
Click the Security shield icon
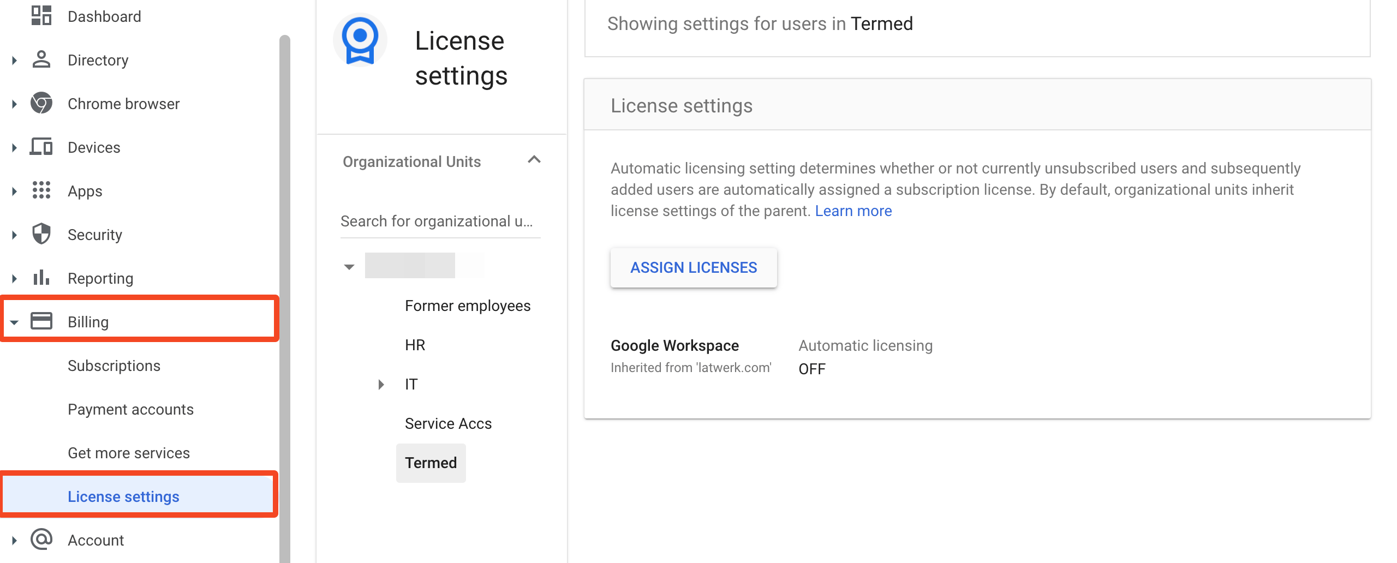(x=41, y=234)
